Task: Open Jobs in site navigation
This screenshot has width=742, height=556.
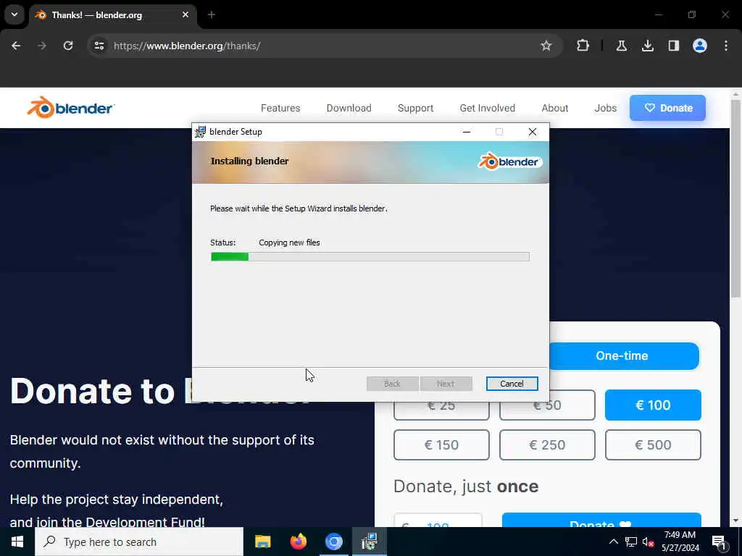Action: click(x=606, y=109)
